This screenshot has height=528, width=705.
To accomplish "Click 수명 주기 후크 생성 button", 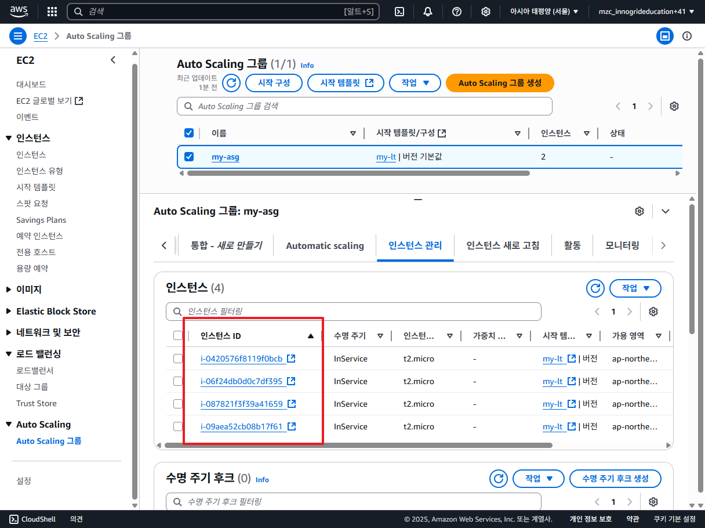I will pos(615,479).
